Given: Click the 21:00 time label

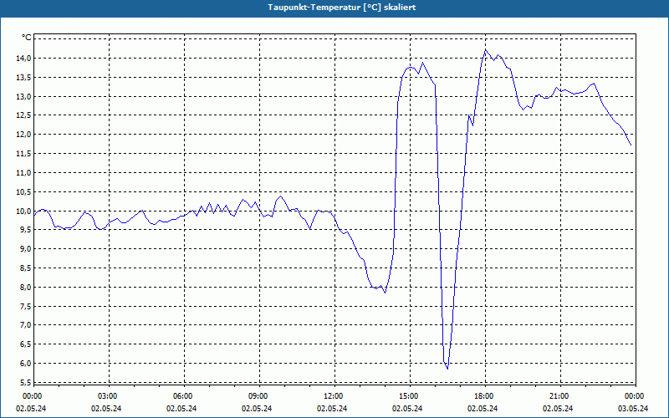Looking at the screenshot, I should (x=559, y=396).
